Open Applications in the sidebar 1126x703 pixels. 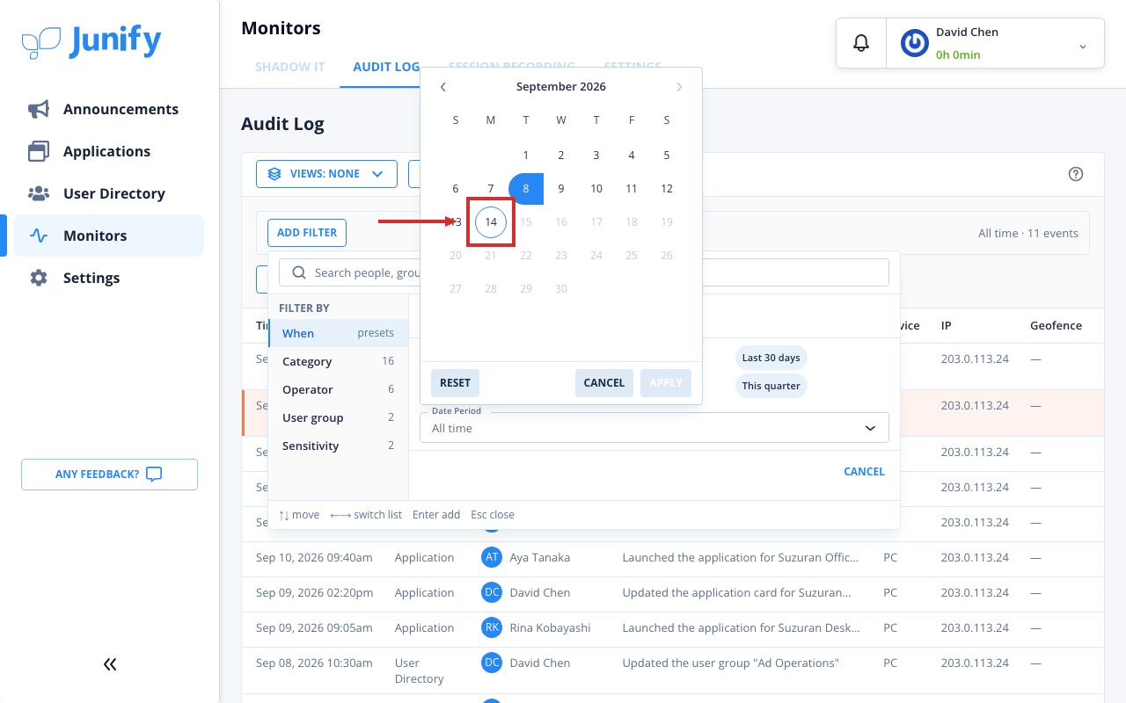point(109,151)
